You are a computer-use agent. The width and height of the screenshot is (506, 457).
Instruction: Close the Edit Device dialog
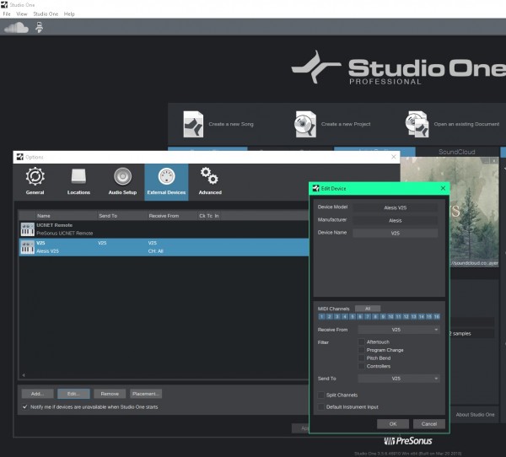[443, 188]
